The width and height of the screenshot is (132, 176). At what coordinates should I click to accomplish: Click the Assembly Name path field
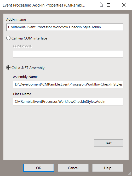click(x=68, y=84)
